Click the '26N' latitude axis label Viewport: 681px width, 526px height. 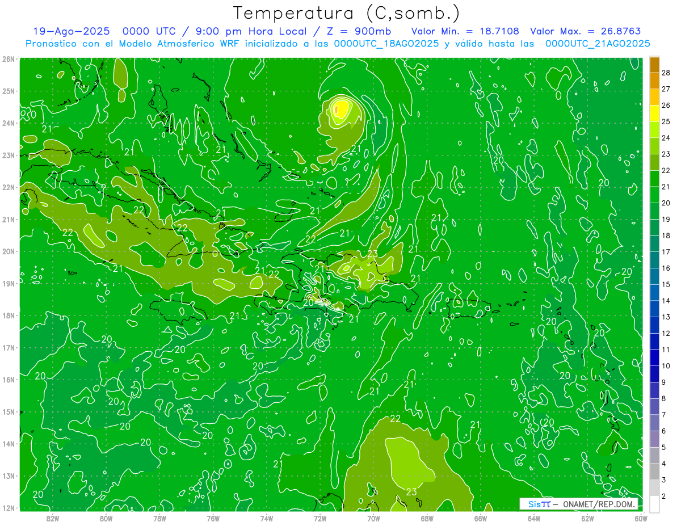pos(9,59)
